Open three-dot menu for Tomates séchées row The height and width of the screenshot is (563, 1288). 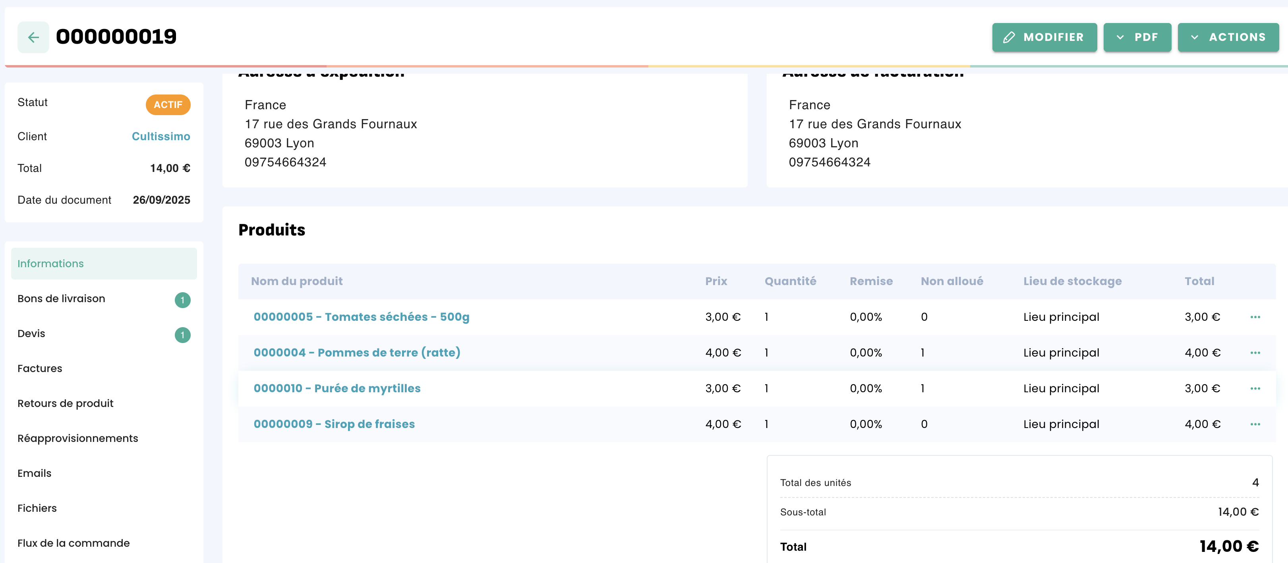(1255, 317)
